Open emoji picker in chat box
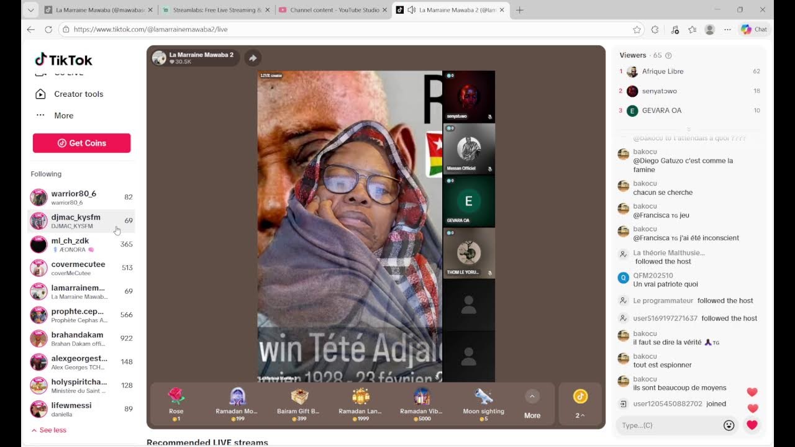 pos(729,425)
